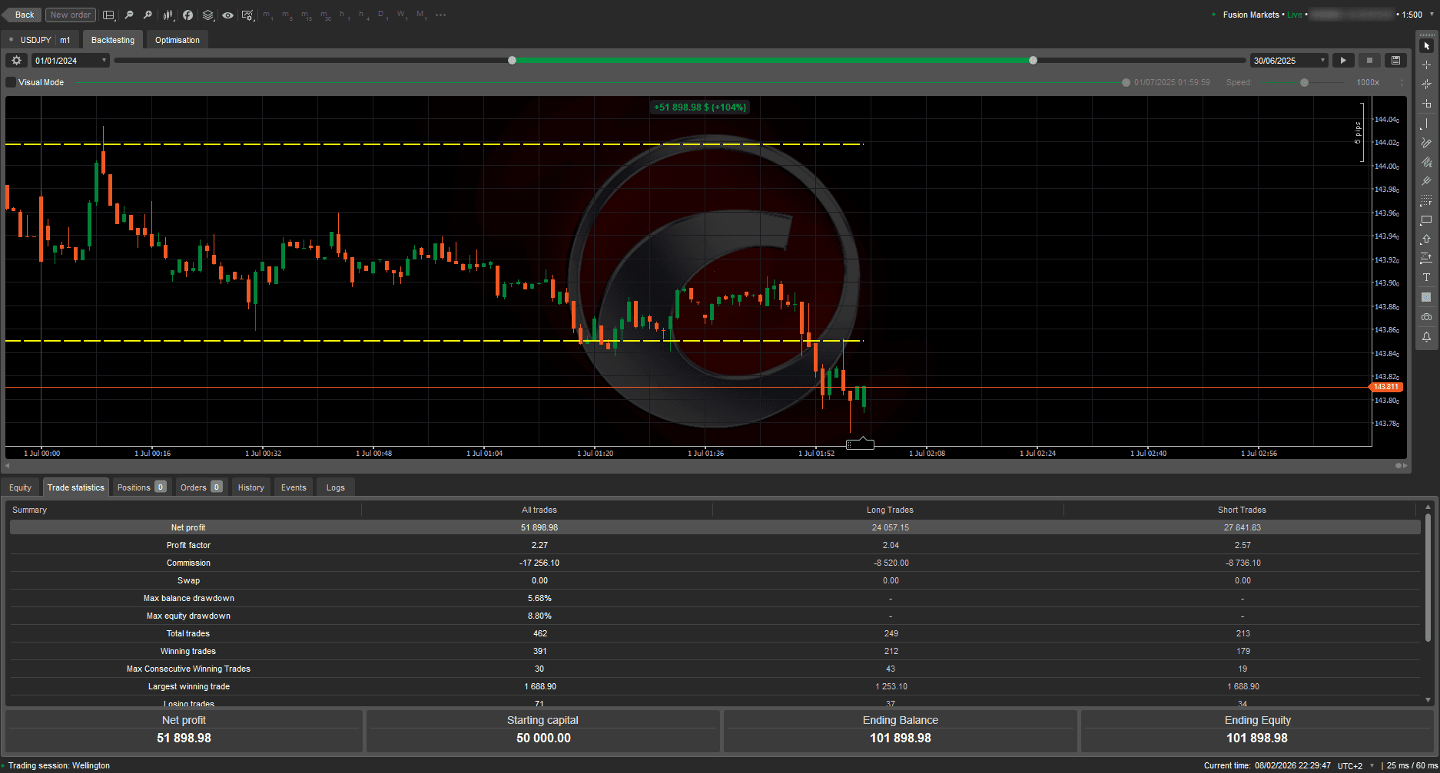1440x773 pixels.
Task: Toggle the chart crosshair eye icon
Action: [227, 15]
